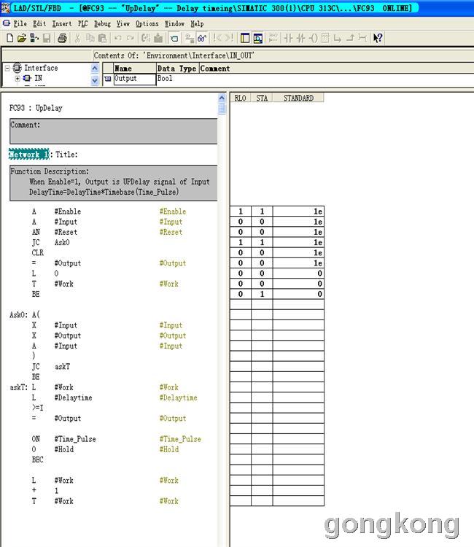Click the Download to PLC icon
Screen dimensions: 474x547
click(158, 38)
